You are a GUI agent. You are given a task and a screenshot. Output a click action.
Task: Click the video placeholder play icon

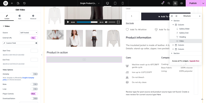tap(84, 60)
